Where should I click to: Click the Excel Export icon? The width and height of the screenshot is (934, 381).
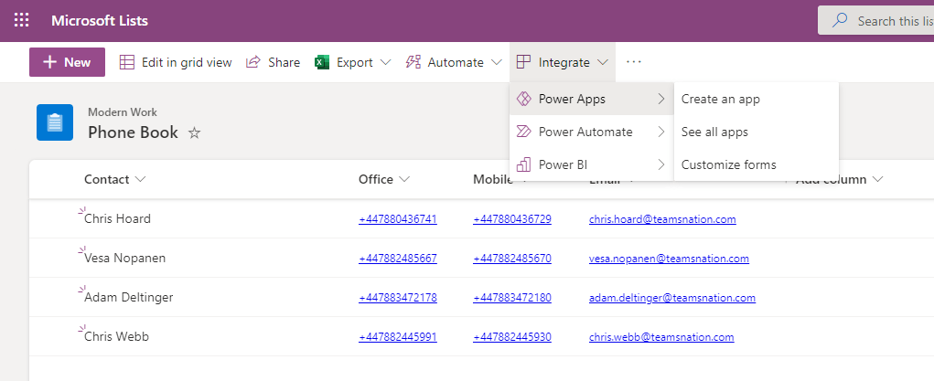[x=322, y=62]
